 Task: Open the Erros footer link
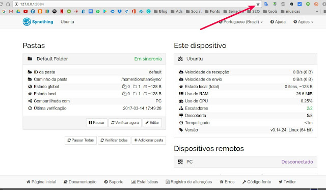click(x=227, y=182)
